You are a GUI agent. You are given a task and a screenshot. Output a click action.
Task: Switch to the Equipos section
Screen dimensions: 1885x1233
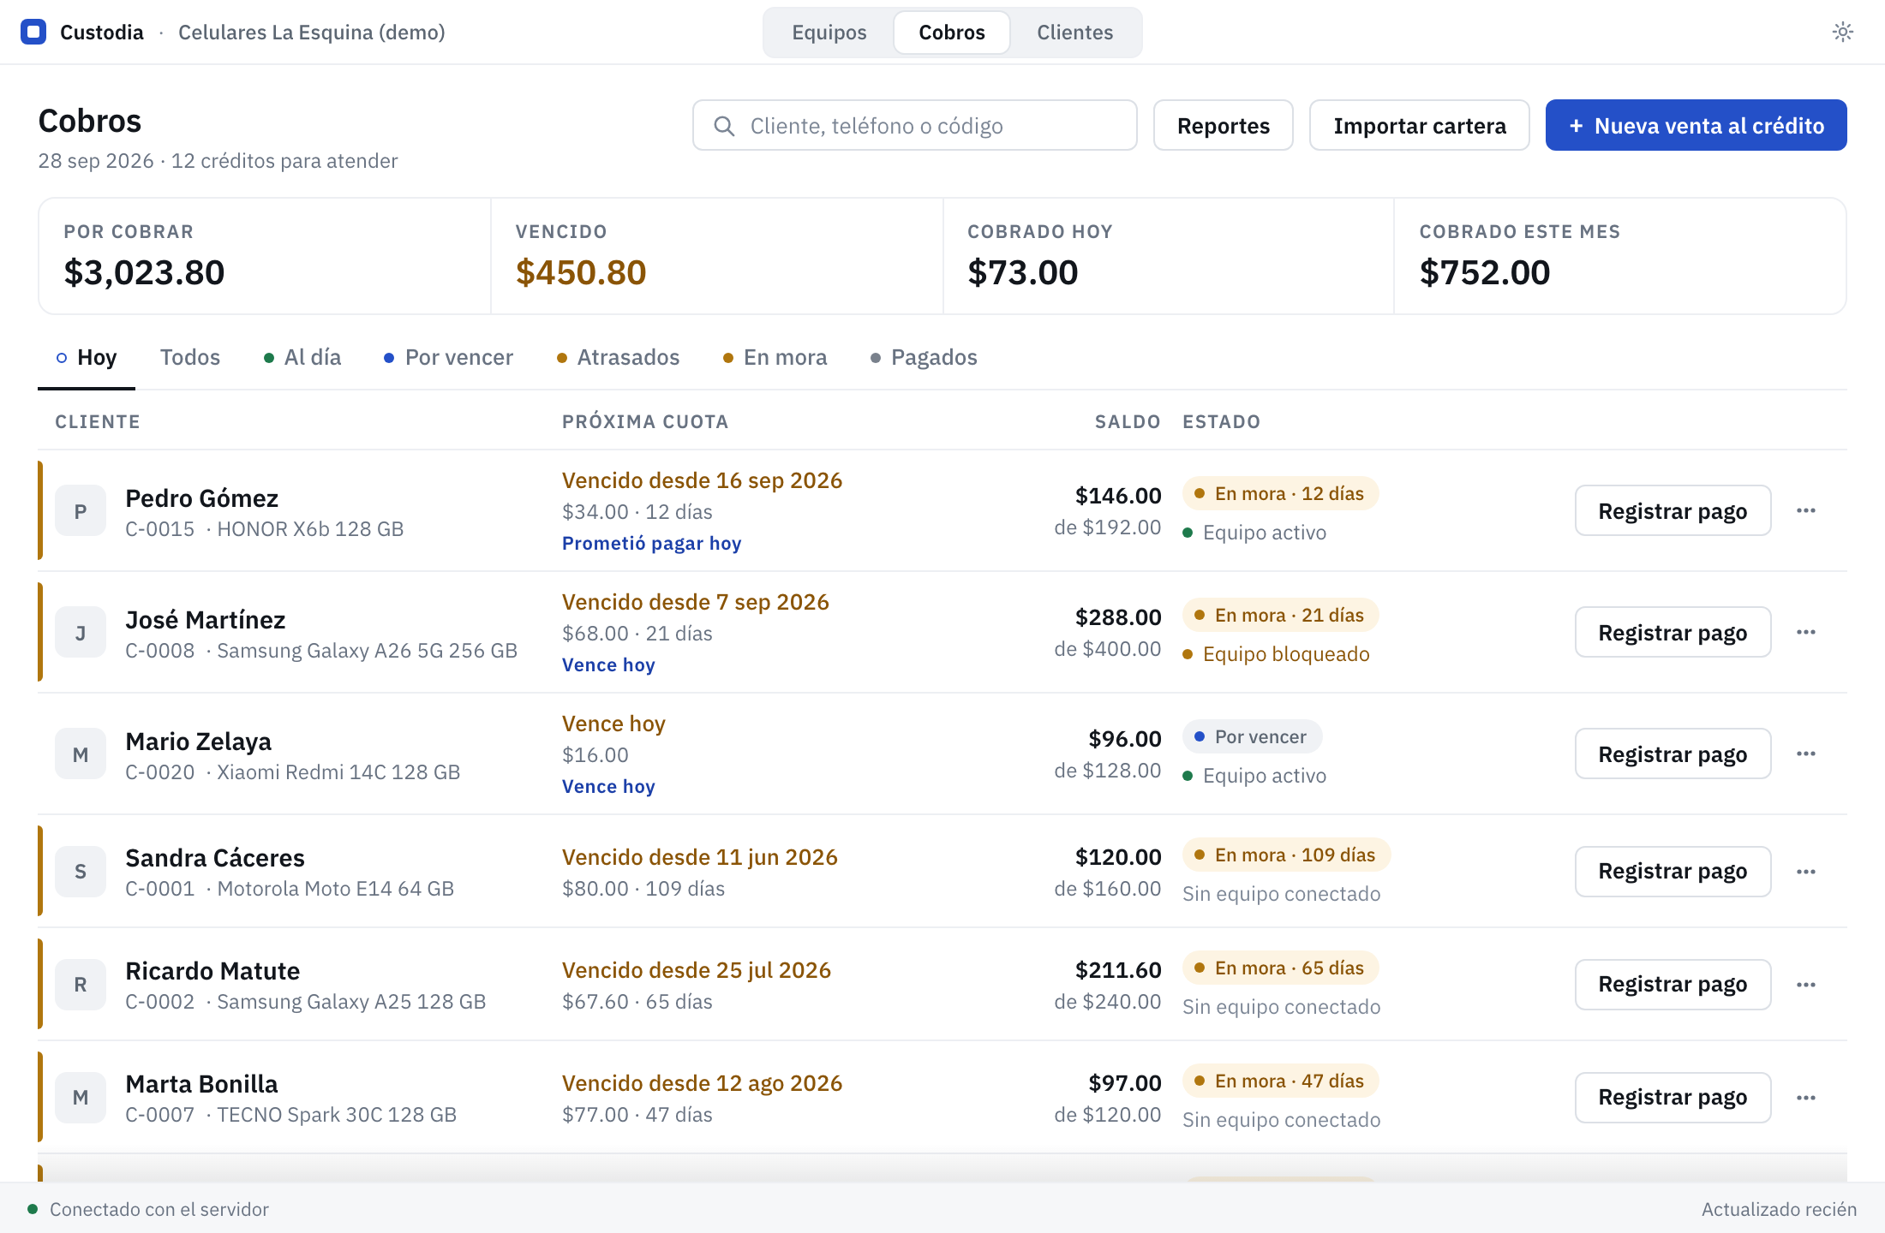pos(829,33)
